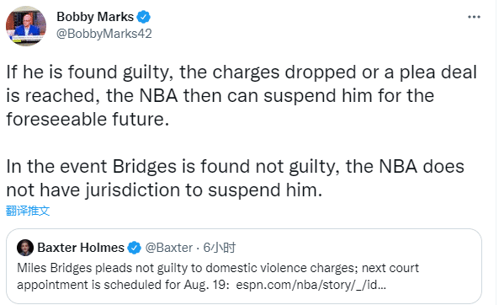Open the @Baxter handle
This screenshot has height=305, width=499.
coord(169,248)
